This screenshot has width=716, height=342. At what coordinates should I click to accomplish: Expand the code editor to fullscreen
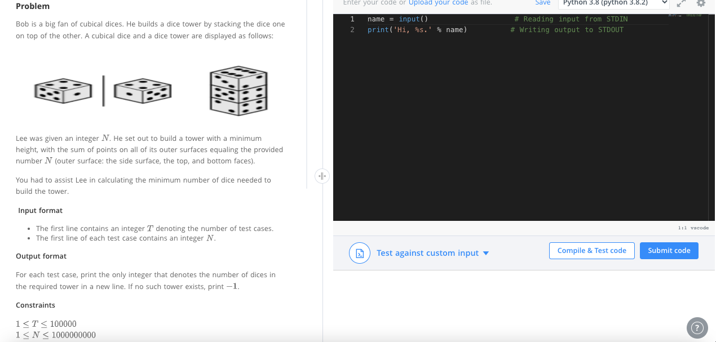pyautogui.click(x=680, y=3)
